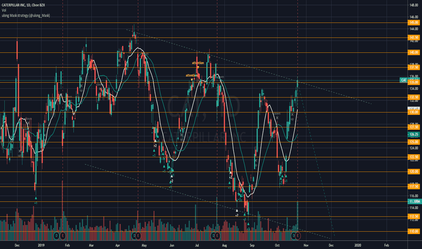
Task: Select the CATERPILLAR INC chart title
Action: point(24,5)
